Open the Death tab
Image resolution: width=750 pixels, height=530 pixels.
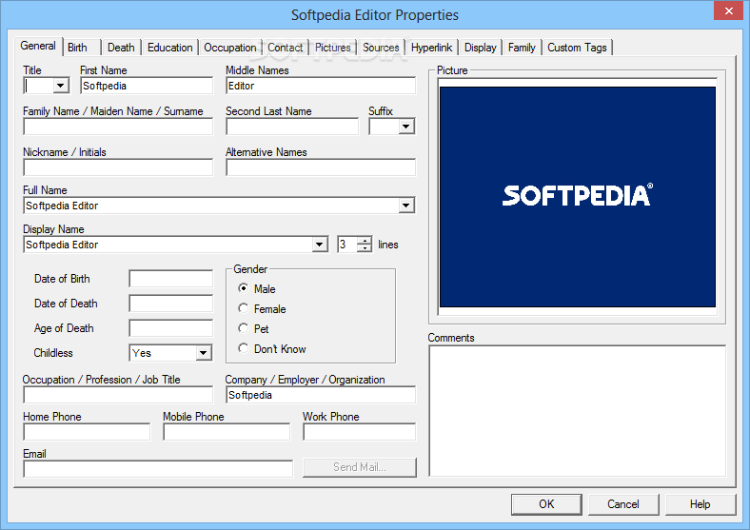tap(121, 48)
